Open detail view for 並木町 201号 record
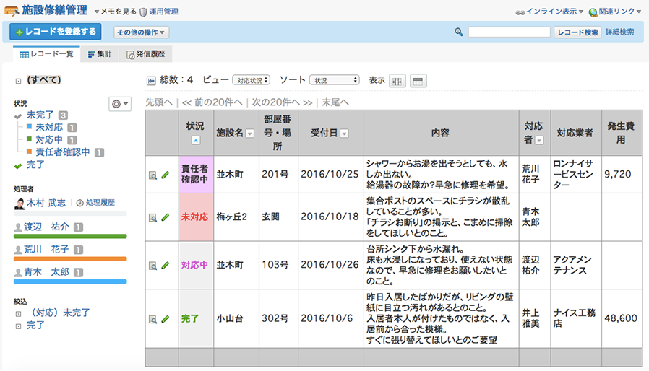This screenshot has width=649, height=371. pos(152,176)
